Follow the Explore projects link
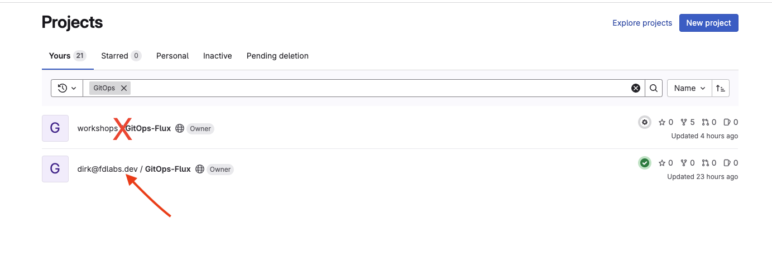This screenshot has height=256, width=772. tap(642, 23)
